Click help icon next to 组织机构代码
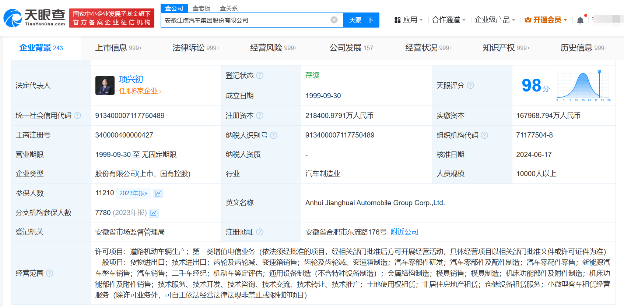Screen dimensions: 624x307 (x=484, y=135)
